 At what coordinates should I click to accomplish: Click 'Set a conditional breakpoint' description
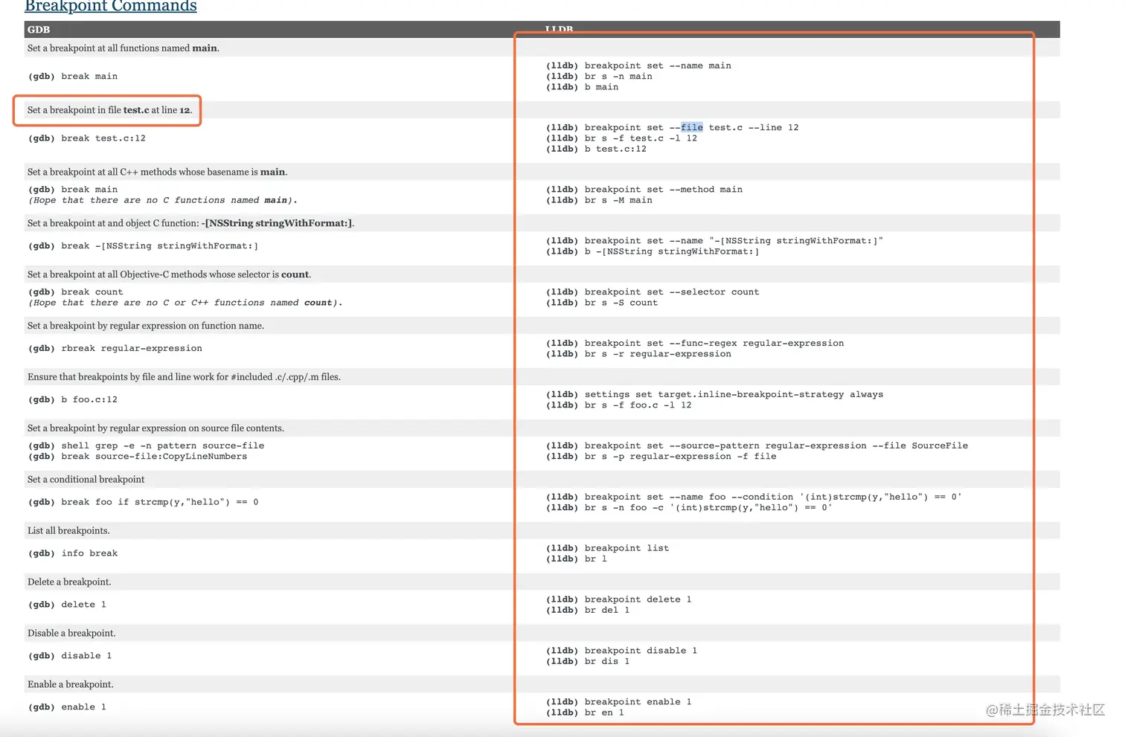[x=86, y=480]
